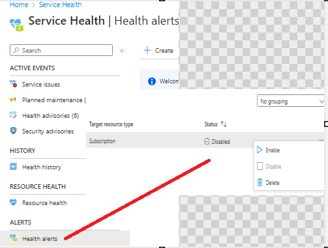This screenshot has width=328, height=248.
Task: Open Service issues in the sidebar
Action: tap(41, 85)
